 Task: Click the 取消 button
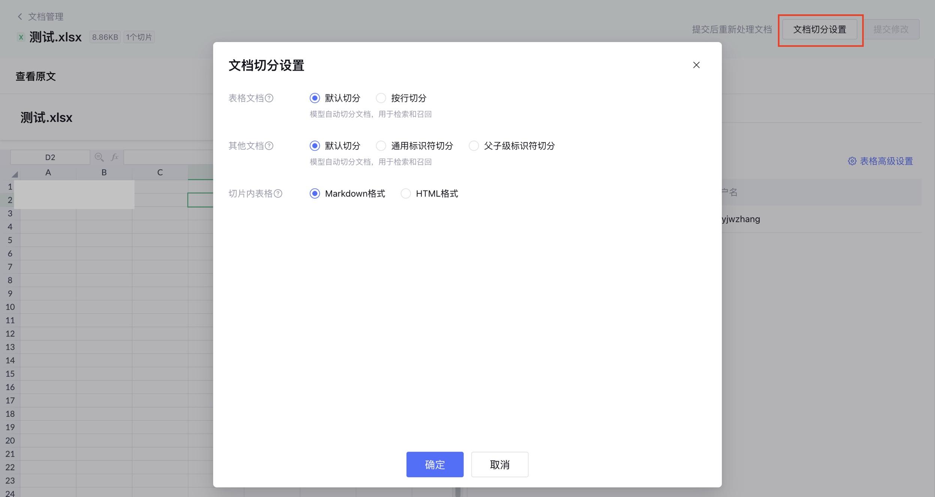[x=500, y=464]
